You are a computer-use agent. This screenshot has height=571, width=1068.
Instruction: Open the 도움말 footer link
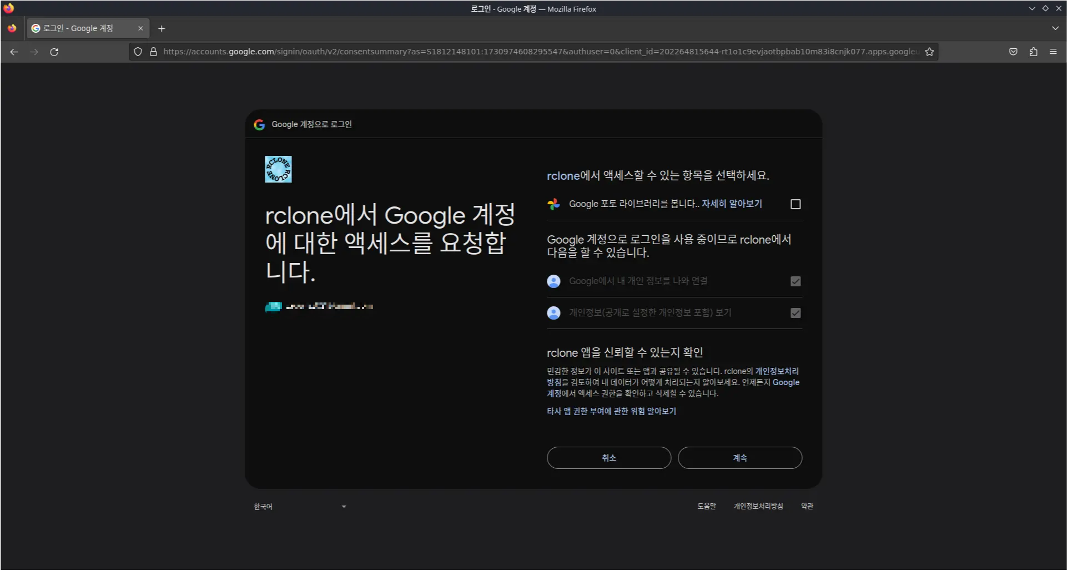707,506
